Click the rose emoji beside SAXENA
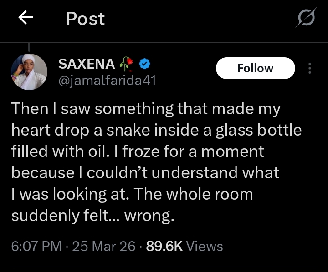This screenshot has width=328, height=272. pos(127,65)
